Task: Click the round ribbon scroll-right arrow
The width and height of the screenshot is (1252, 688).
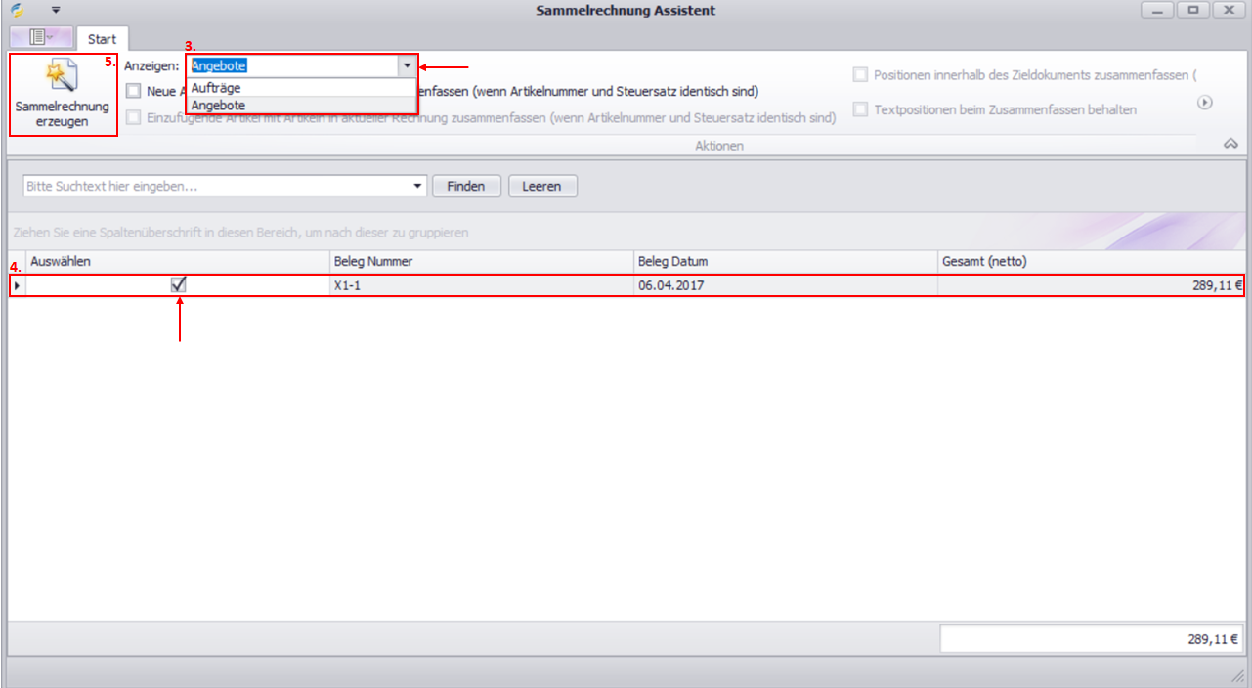Action: [1205, 103]
